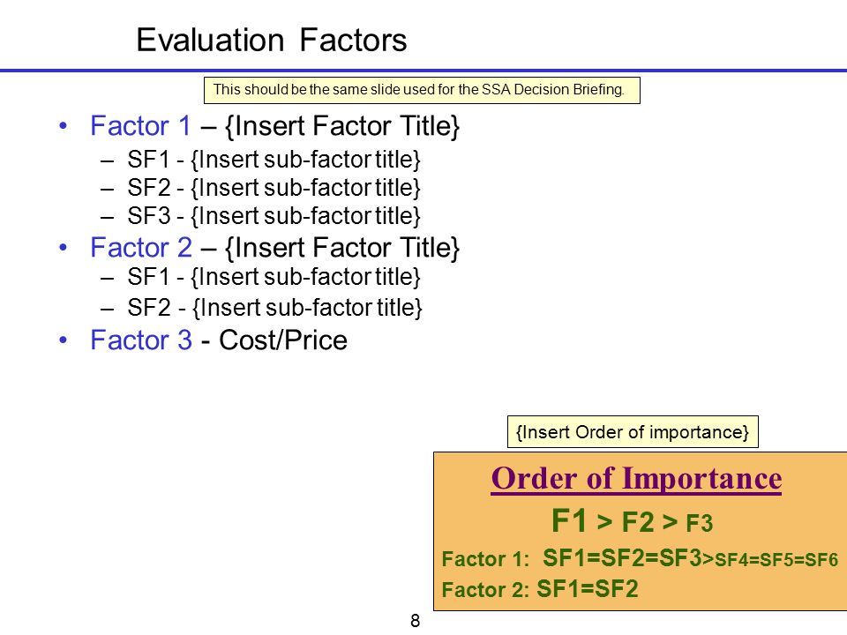Select the Cost/Price text
The height and width of the screenshot is (635, 847).
click(283, 340)
